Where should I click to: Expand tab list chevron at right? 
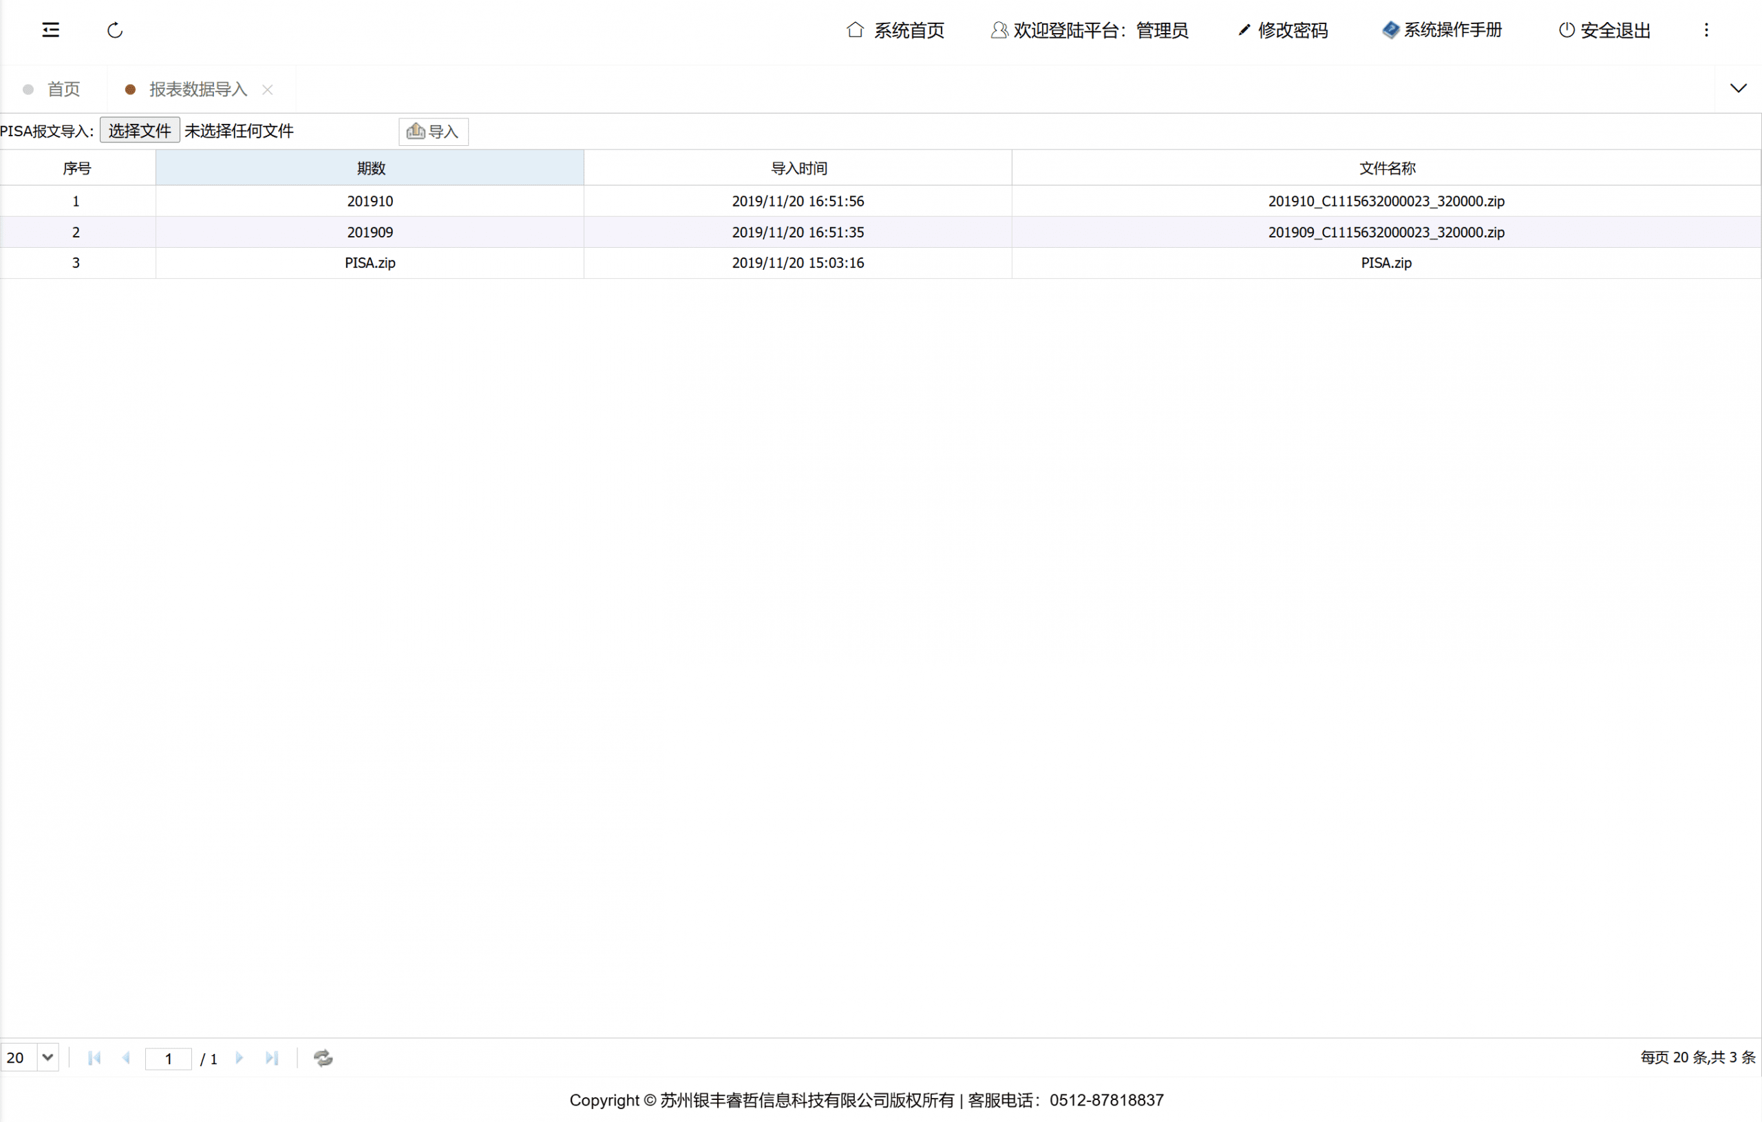(1738, 89)
